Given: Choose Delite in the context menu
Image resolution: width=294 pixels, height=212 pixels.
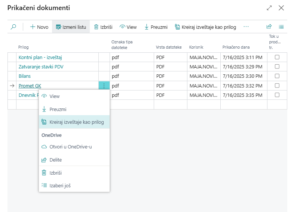Looking at the screenshot, I should click(55, 160).
